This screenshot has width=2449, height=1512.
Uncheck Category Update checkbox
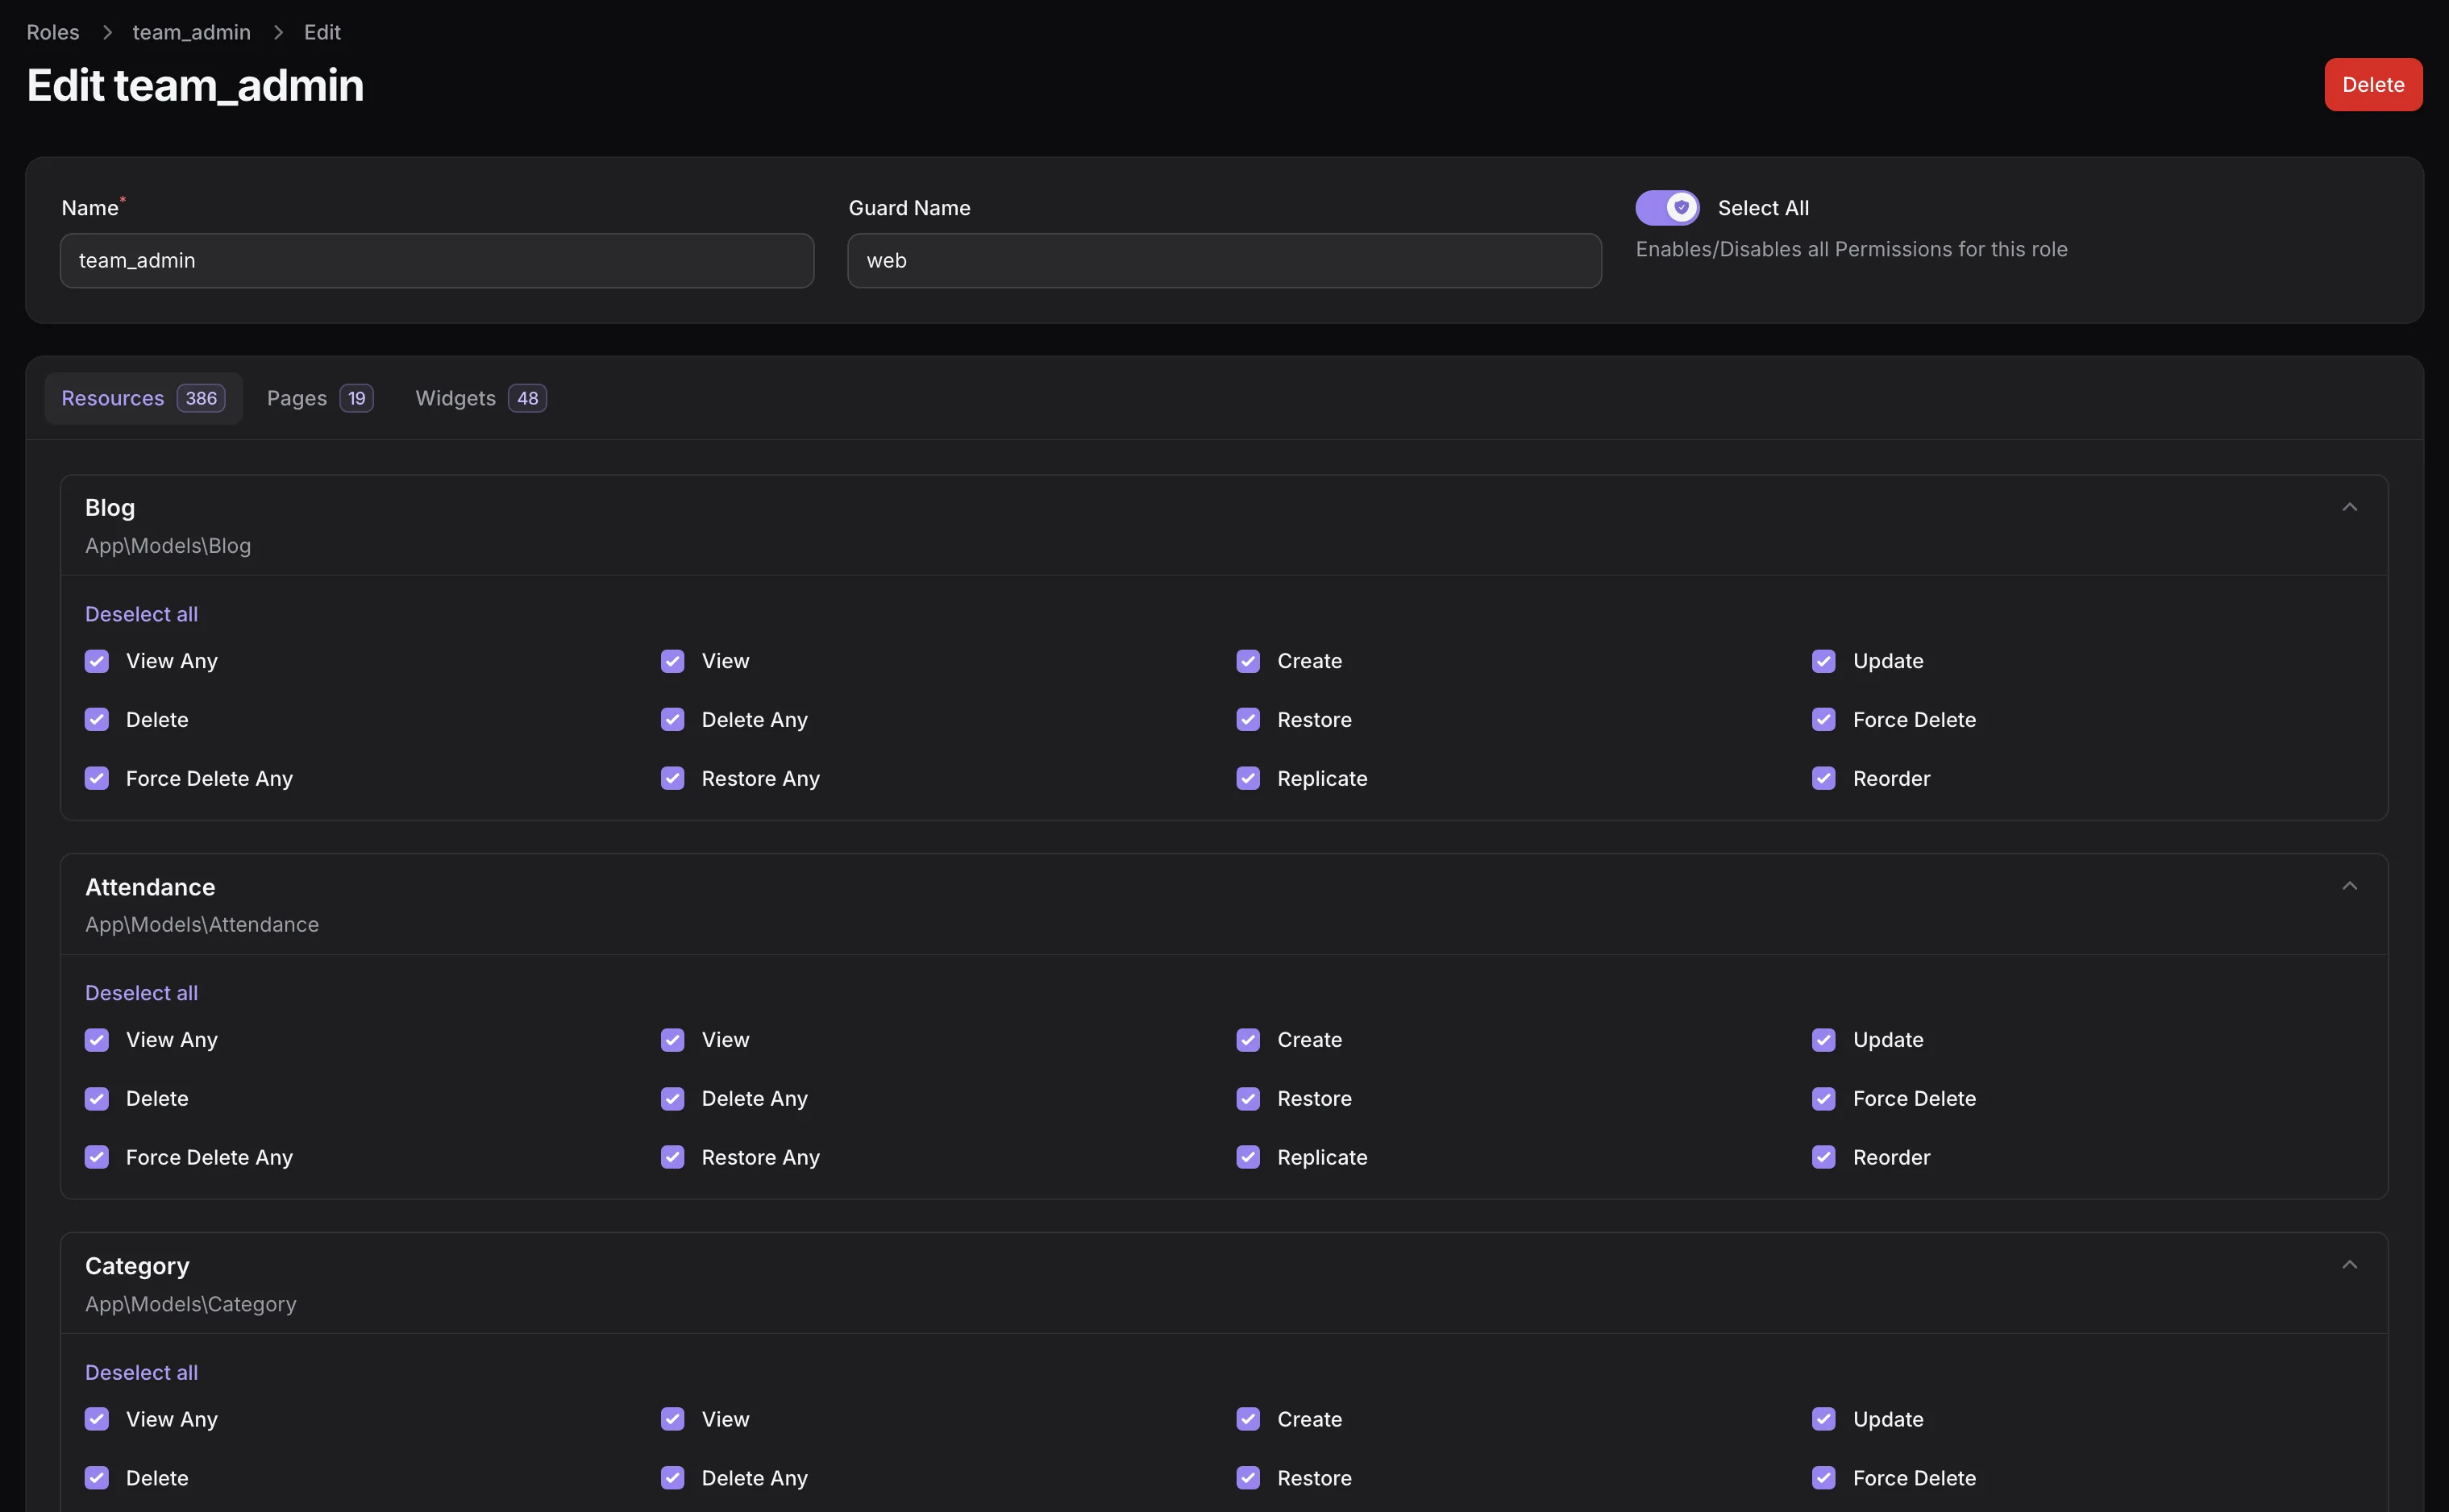click(x=1824, y=1419)
